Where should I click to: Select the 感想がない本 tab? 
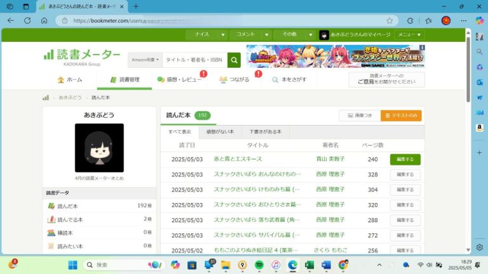[x=220, y=132]
